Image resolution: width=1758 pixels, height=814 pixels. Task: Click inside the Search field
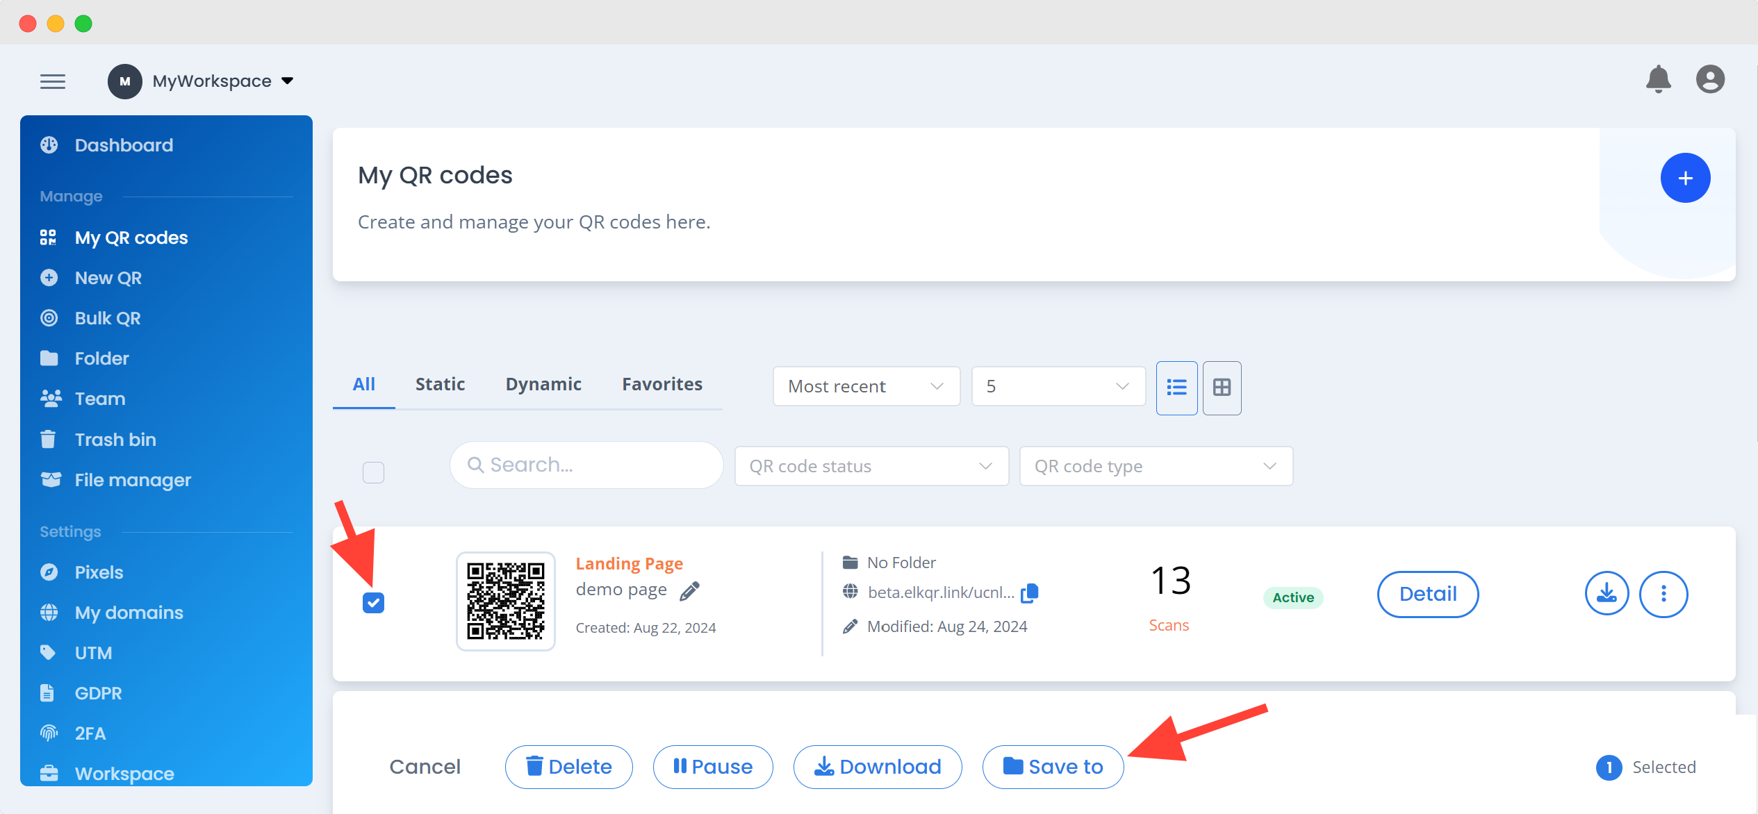(586, 464)
